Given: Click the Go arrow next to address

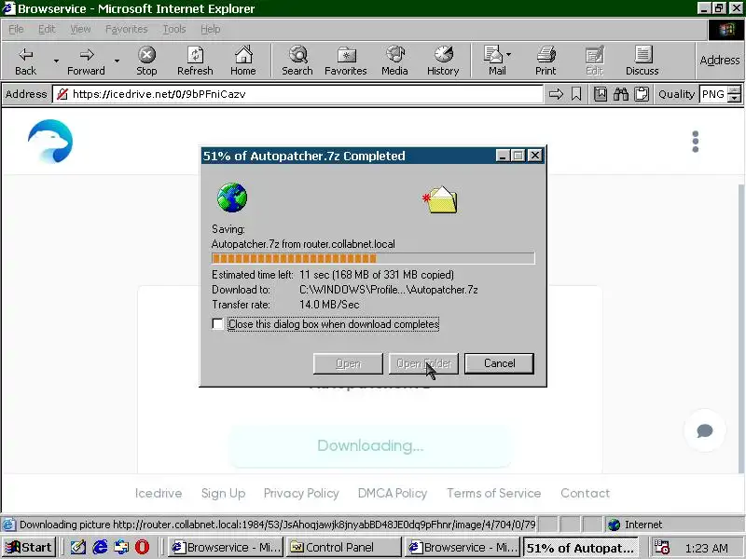Looking at the screenshot, I should tap(556, 94).
